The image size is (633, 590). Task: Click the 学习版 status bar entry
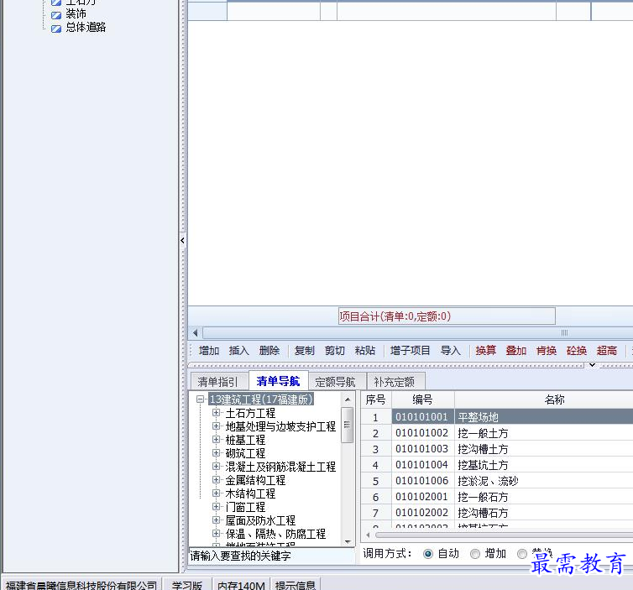[186, 585]
